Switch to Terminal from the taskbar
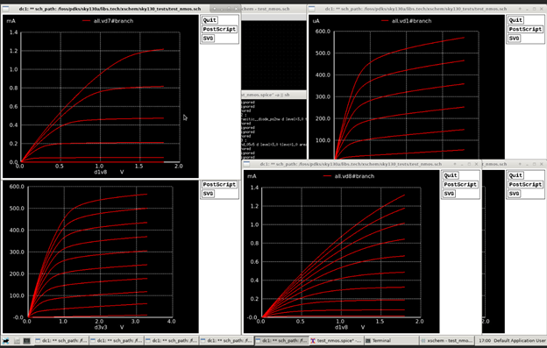 pyautogui.click(x=392, y=341)
